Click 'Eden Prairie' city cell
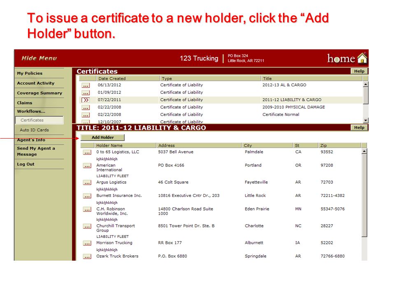The image size is (395, 296). [x=257, y=209]
